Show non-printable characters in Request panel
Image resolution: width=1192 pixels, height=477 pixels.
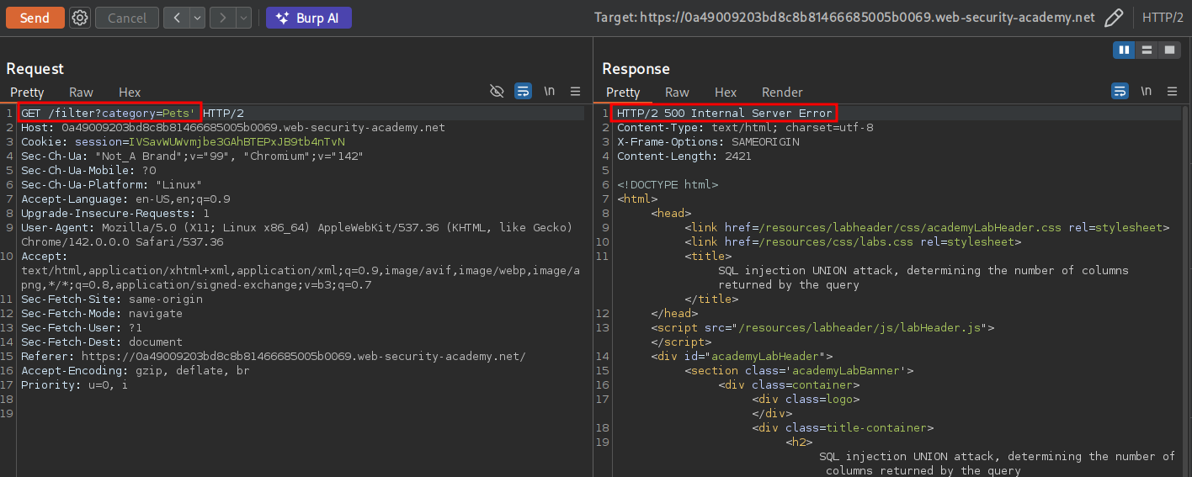tap(549, 91)
